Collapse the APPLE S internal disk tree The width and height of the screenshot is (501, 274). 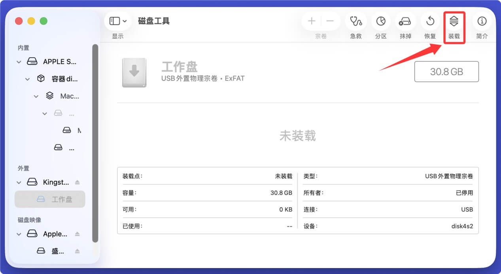coord(19,62)
